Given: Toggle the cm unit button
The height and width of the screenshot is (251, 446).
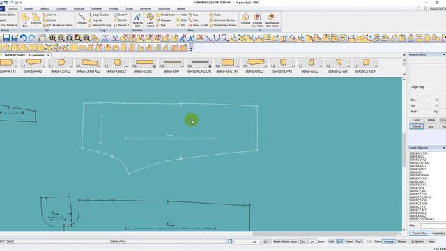Looking at the screenshot, I should click(x=312, y=241).
